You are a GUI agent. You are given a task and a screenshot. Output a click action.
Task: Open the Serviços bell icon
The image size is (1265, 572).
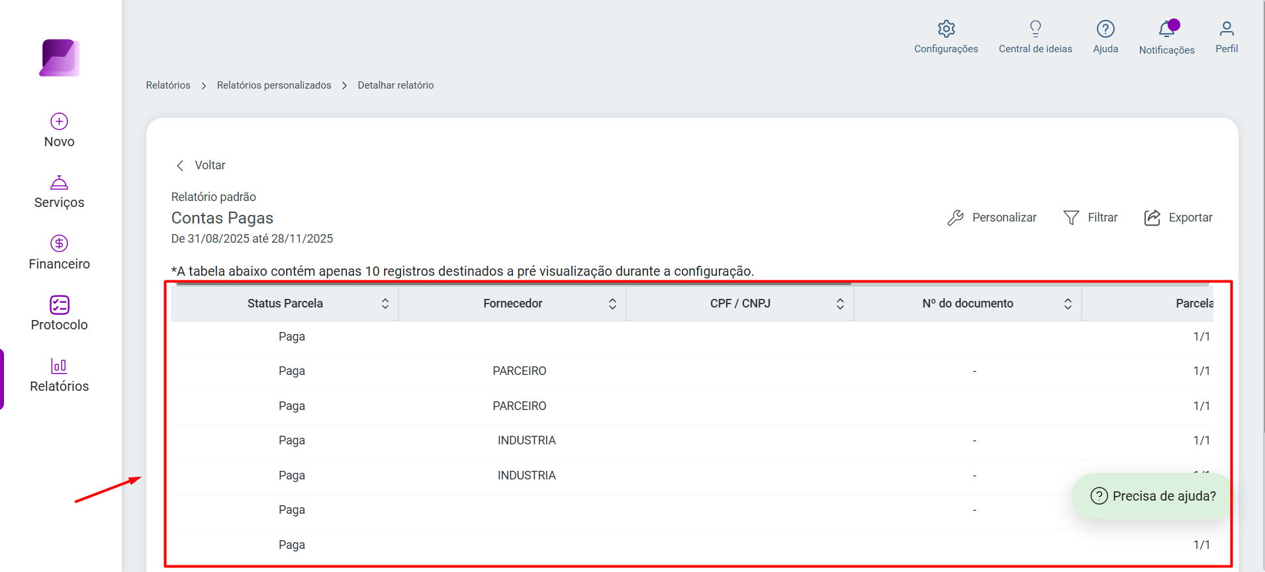tap(59, 183)
